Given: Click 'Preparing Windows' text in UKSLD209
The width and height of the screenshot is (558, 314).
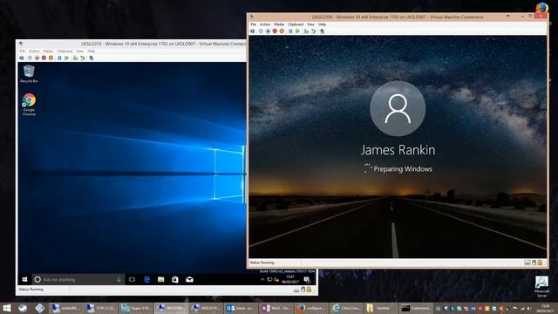Looking at the screenshot, I should click(403, 169).
